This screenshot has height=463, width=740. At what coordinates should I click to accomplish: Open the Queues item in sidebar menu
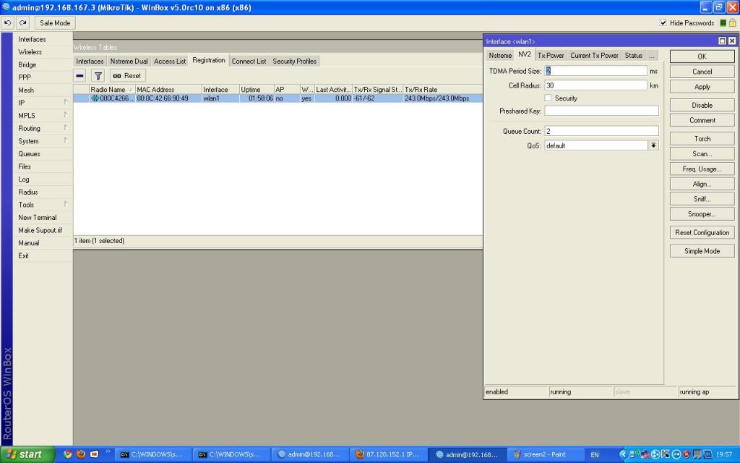click(30, 154)
